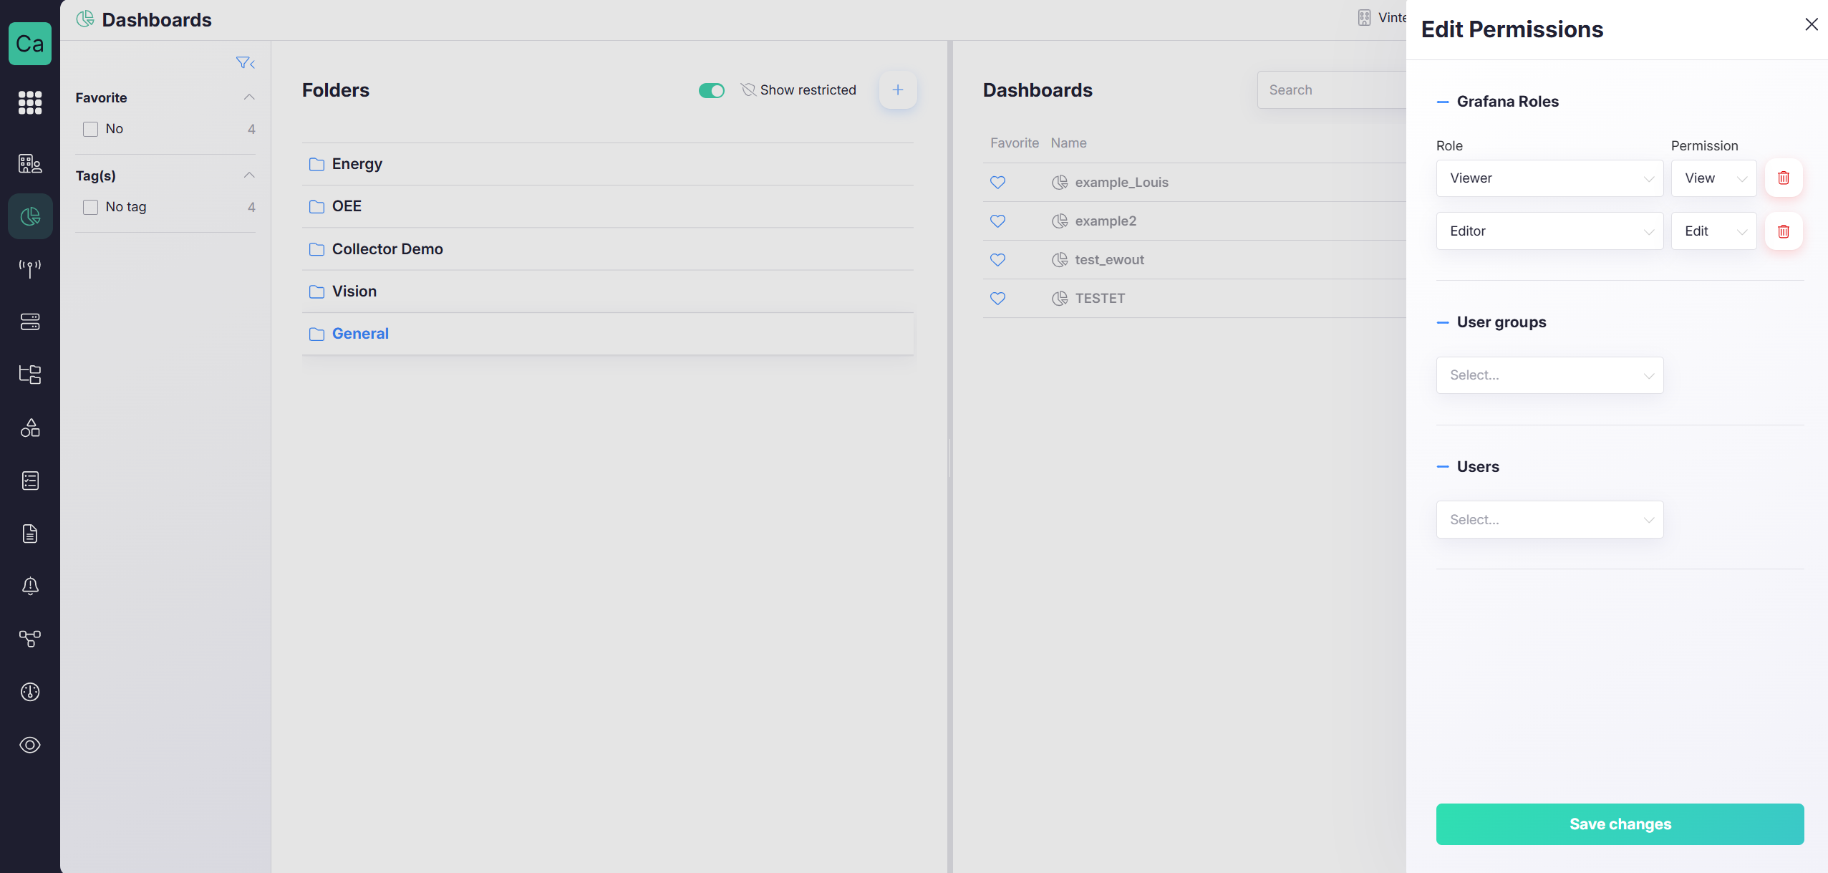The height and width of the screenshot is (873, 1828).
Task: Open the test_ewout dashboard
Action: [1109, 260]
